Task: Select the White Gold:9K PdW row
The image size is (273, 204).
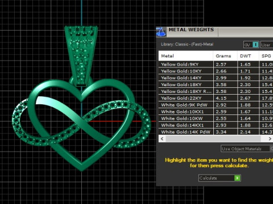Action: [216, 105]
